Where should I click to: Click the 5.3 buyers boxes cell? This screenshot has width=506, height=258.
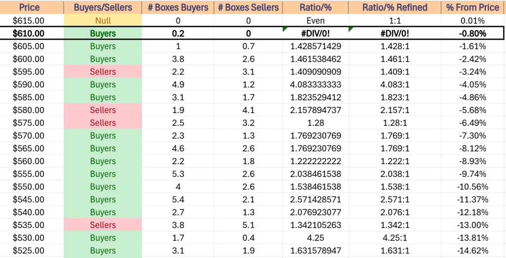click(178, 174)
